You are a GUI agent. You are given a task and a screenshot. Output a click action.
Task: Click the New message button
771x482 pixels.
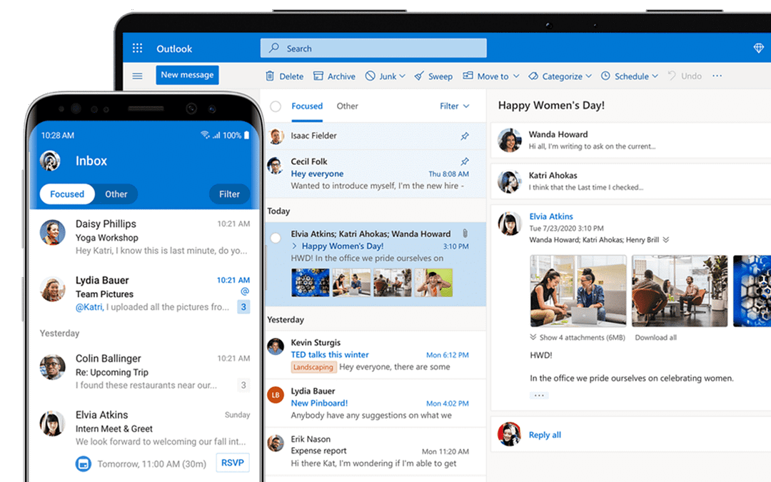187,75
